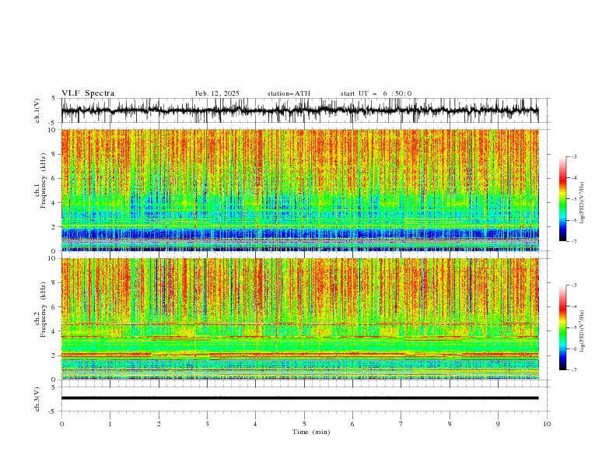Click the ch.2 "Frequency (kHz)" axis label
Screen dimensions: 616x476
tap(44, 310)
